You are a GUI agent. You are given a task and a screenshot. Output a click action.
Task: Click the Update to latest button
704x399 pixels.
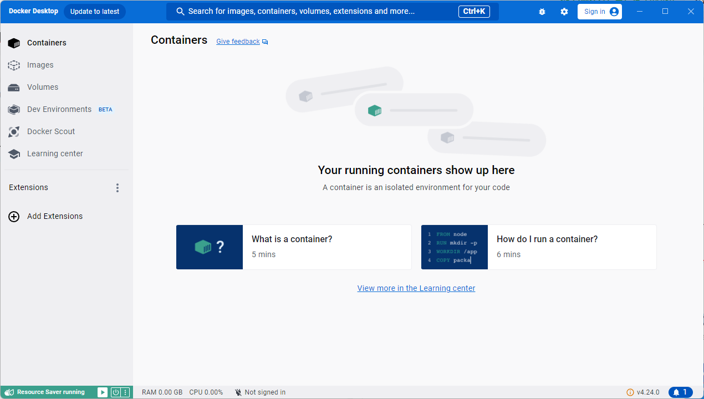click(95, 12)
